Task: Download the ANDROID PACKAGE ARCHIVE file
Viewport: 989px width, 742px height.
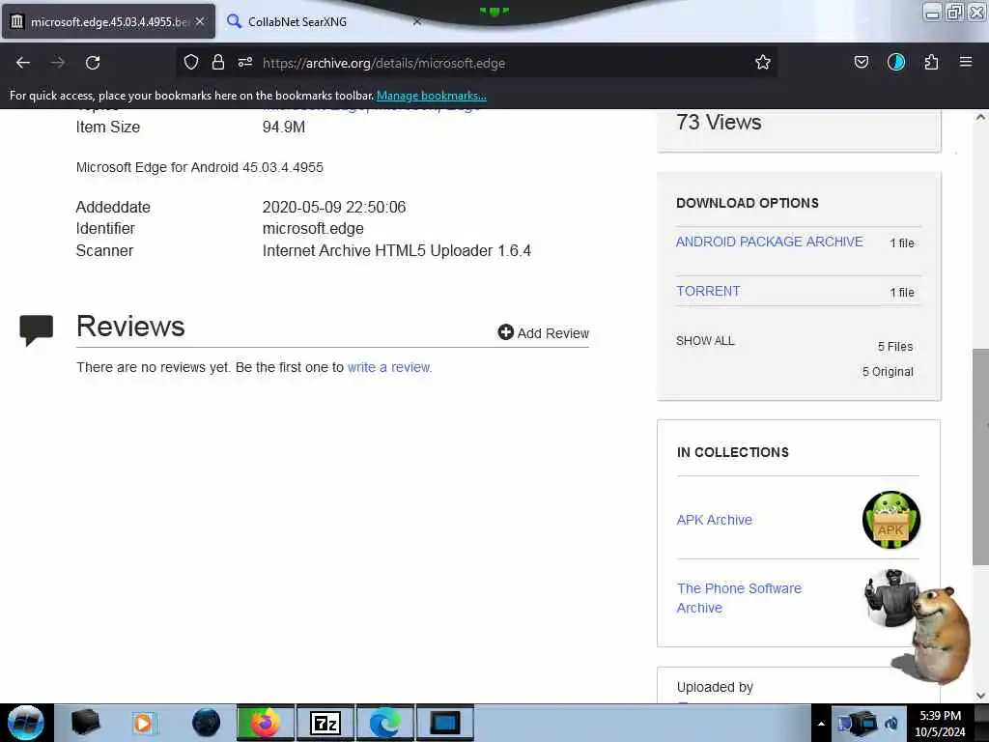Action: (x=770, y=242)
